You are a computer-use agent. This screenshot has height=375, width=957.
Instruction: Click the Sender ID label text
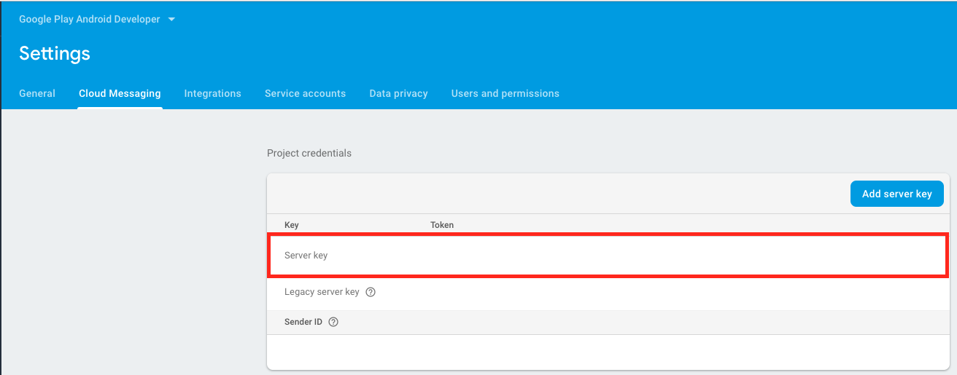tap(303, 322)
